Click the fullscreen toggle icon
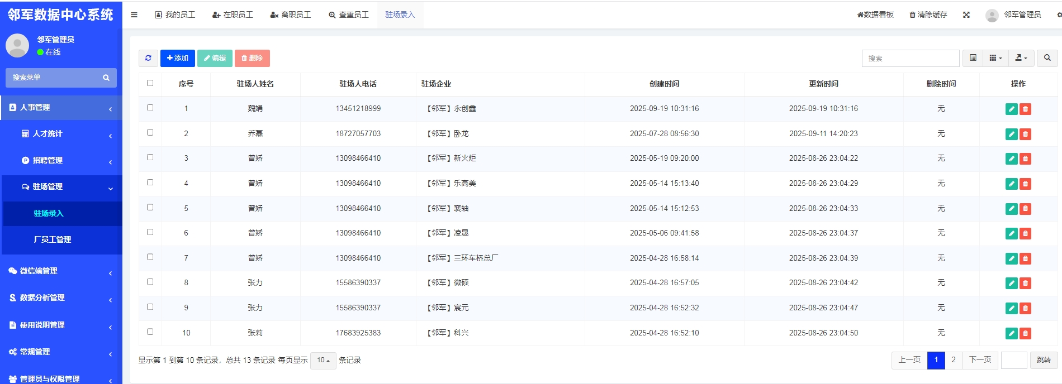 (x=966, y=15)
